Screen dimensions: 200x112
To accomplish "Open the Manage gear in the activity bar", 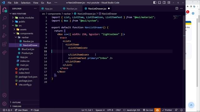I will click(x=4, y=104).
